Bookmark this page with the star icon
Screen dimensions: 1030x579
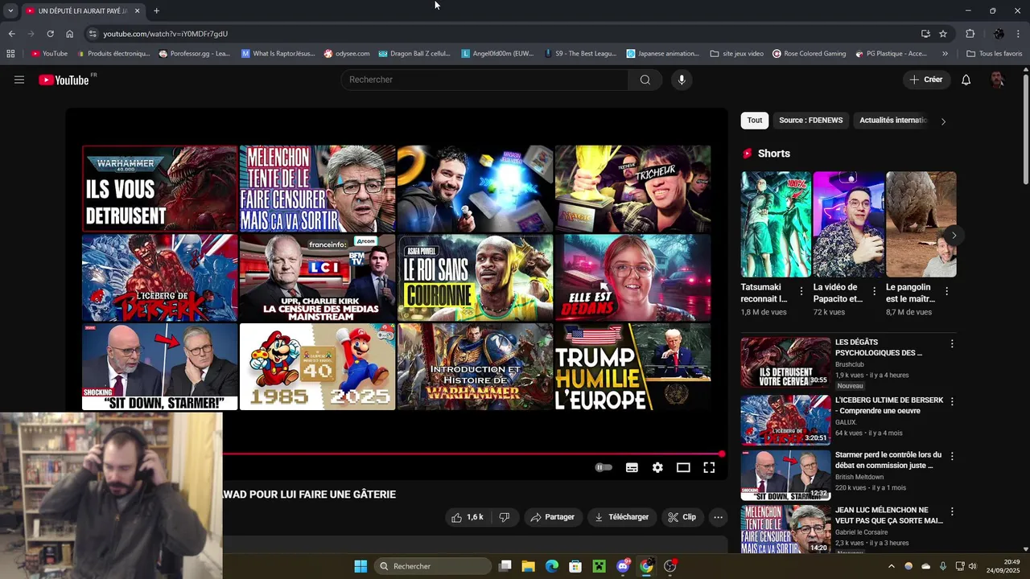click(x=943, y=34)
